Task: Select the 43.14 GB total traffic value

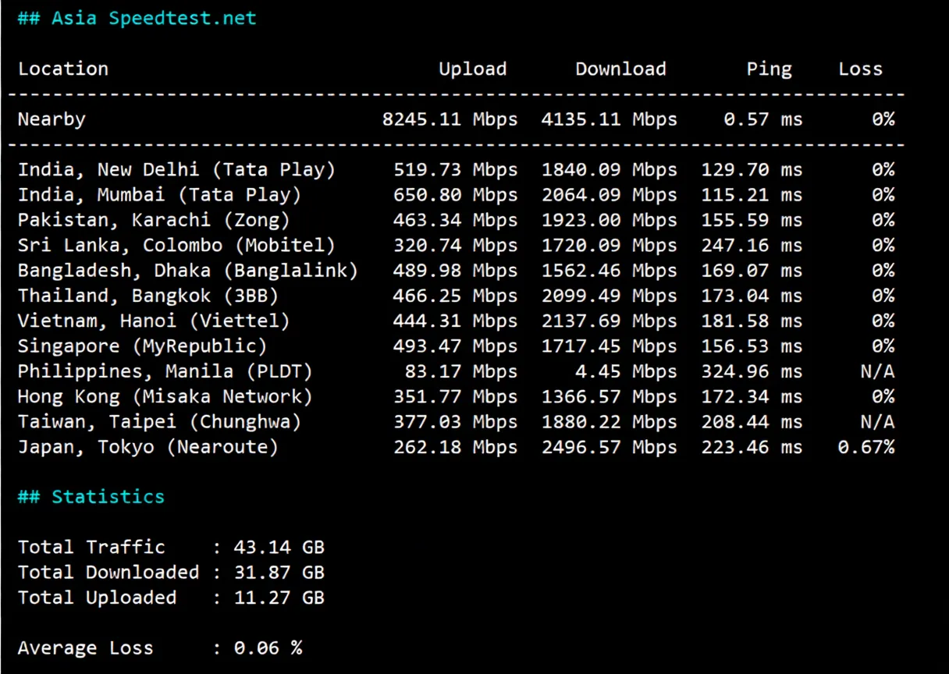Action: tap(279, 548)
